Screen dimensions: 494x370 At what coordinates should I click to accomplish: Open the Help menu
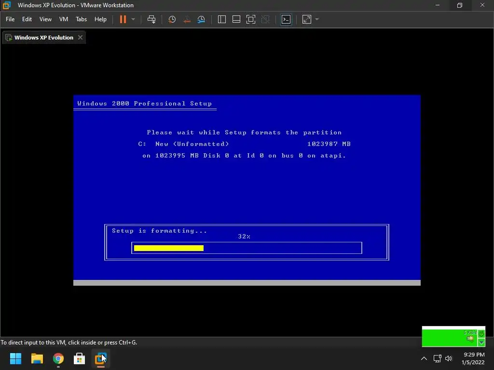click(100, 19)
